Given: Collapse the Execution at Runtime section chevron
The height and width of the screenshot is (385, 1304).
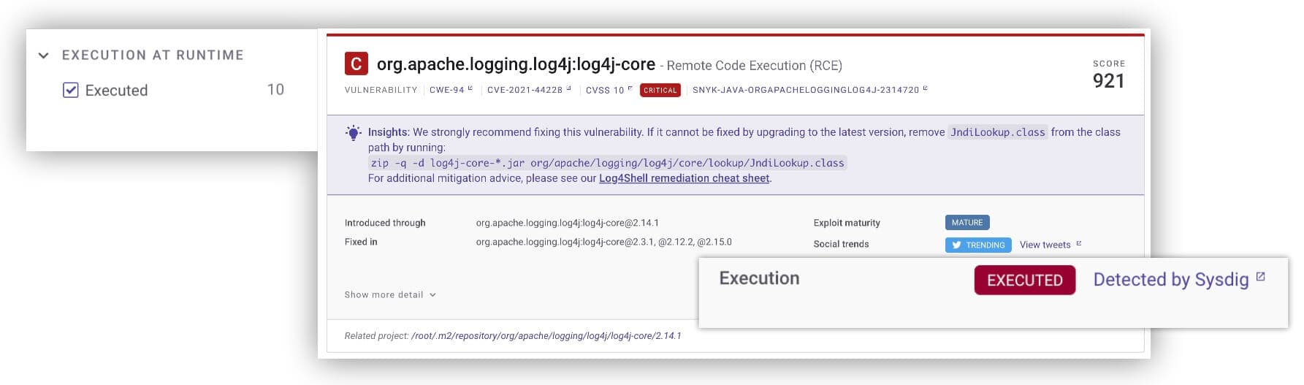Looking at the screenshot, I should 44,56.
